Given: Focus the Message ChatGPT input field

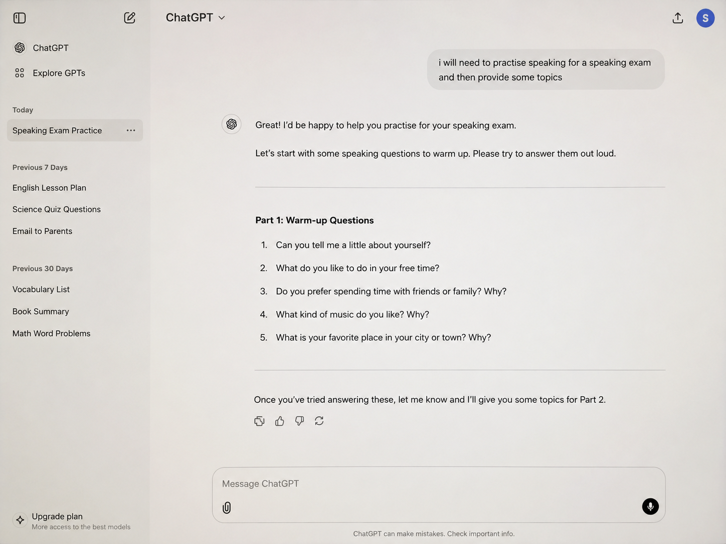Looking at the screenshot, I should click(439, 484).
